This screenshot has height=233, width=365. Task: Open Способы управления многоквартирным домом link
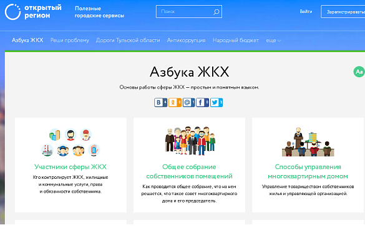pos(308,171)
